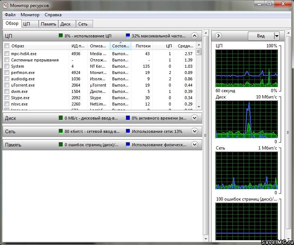Expand the Память section chevron
Image resolution: width=294 pixels, height=245 pixels.
[194, 145]
